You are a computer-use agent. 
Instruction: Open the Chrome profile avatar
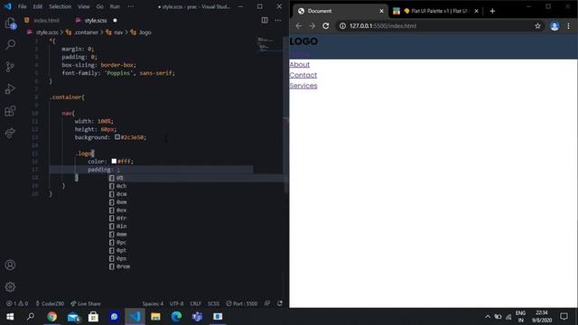(x=555, y=26)
